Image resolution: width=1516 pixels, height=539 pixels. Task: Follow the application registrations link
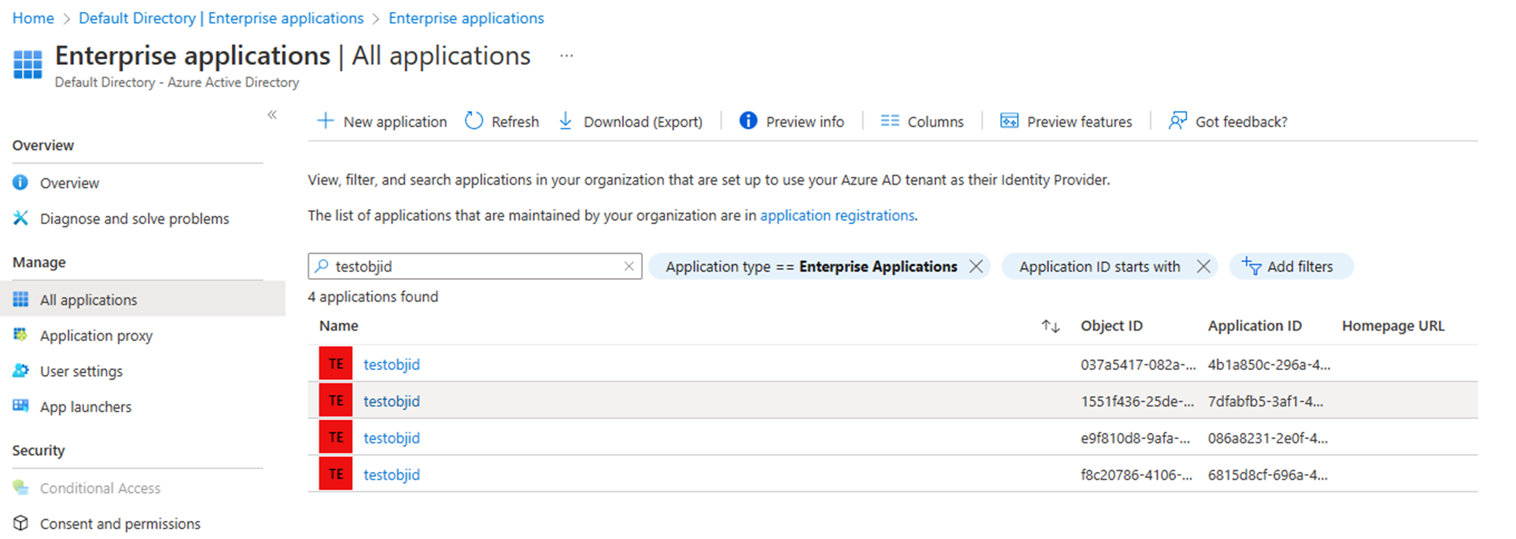837,216
